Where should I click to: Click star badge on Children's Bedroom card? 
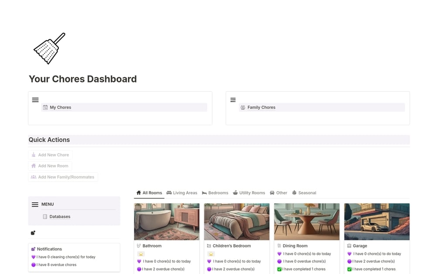tap(211, 254)
